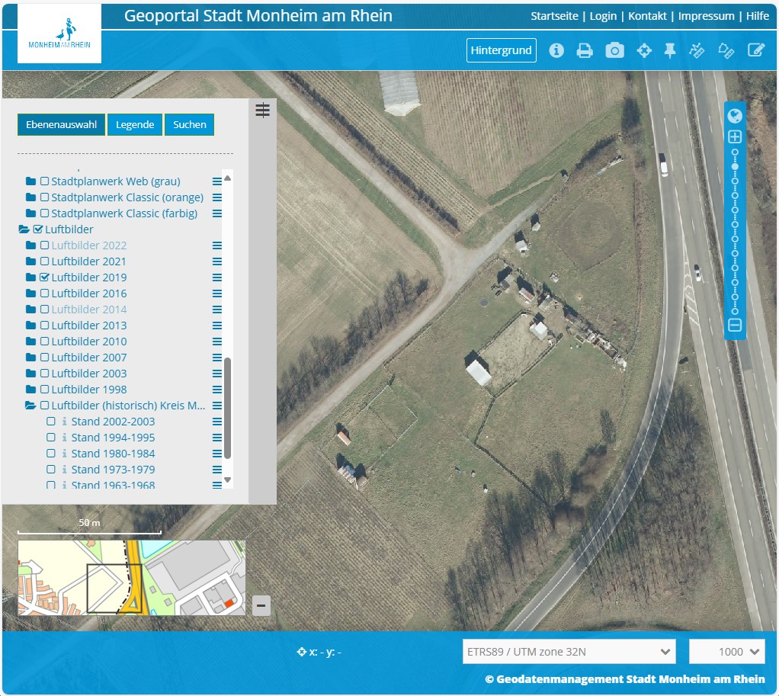The image size is (779, 696).
Task: Collapse the layer panel via hamburger icon
Action: 262,110
